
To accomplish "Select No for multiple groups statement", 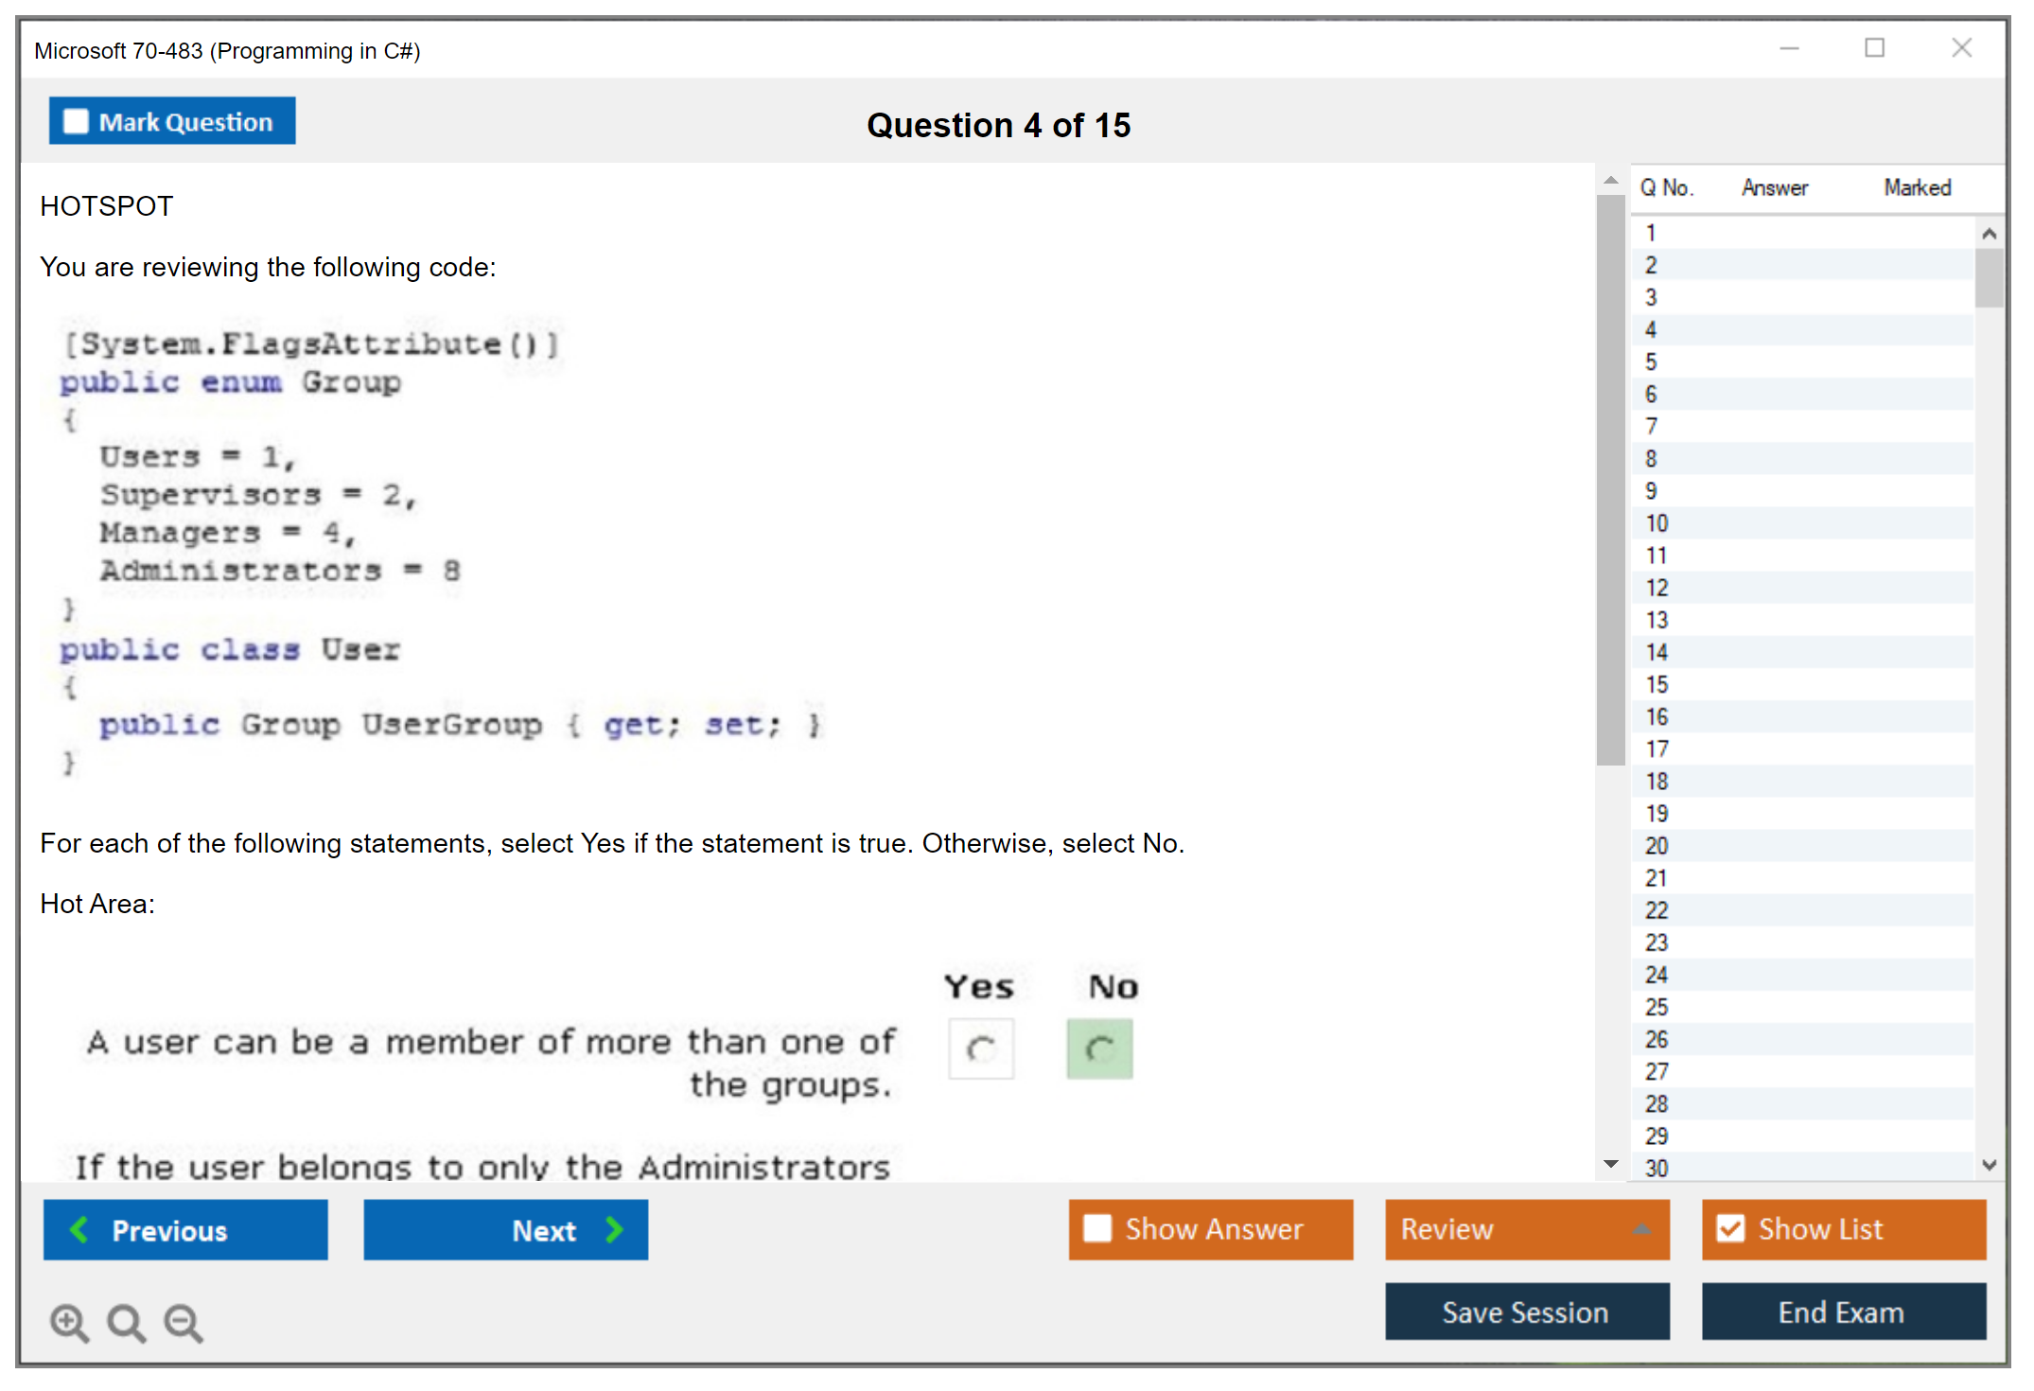I will pyautogui.click(x=1099, y=1048).
